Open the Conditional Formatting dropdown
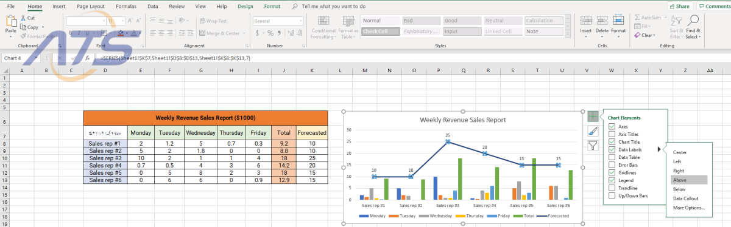The height and width of the screenshot is (227, 731). coord(323,27)
